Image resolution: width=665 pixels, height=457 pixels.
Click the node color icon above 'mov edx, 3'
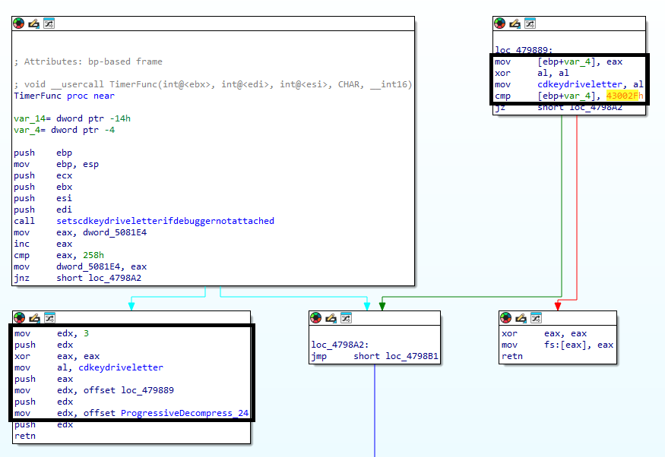click(19, 317)
